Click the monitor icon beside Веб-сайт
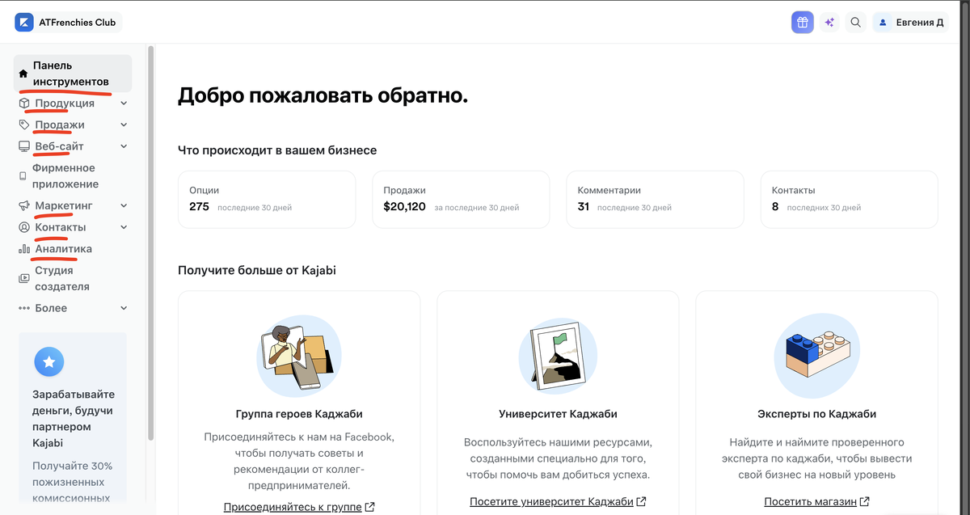The height and width of the screenshot is (515, 970). pos(24,146)
